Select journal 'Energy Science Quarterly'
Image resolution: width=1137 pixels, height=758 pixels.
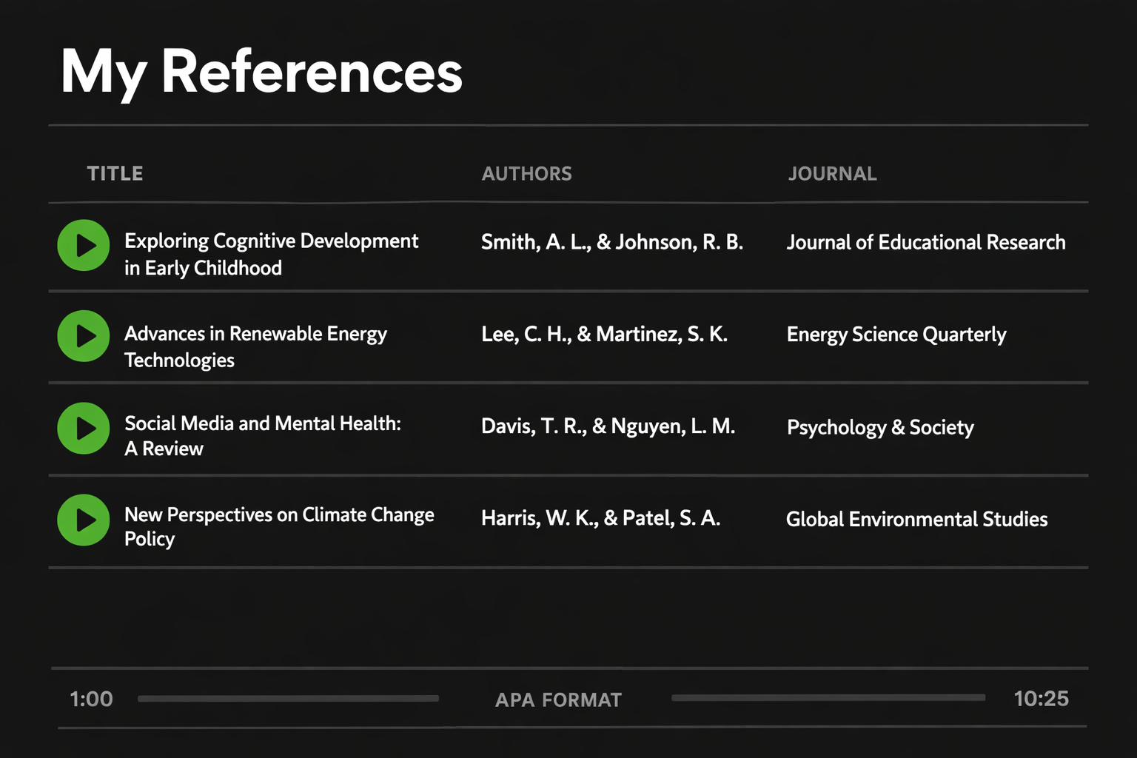point(896,335)
